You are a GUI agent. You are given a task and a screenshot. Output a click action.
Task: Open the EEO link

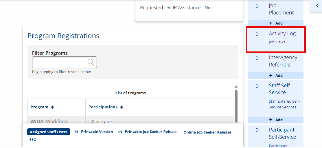33,140
